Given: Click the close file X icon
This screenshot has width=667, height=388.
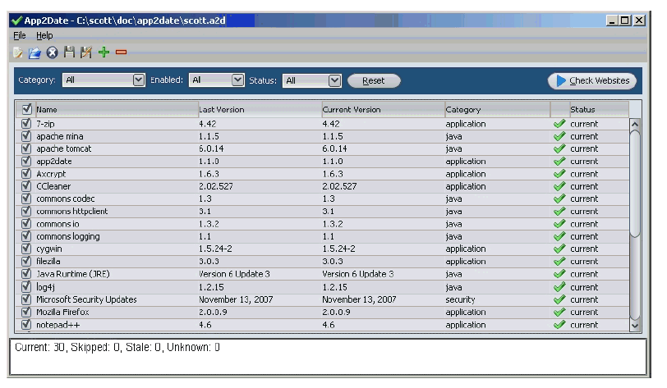Looking at the screenshot, I should coord(52,53).
